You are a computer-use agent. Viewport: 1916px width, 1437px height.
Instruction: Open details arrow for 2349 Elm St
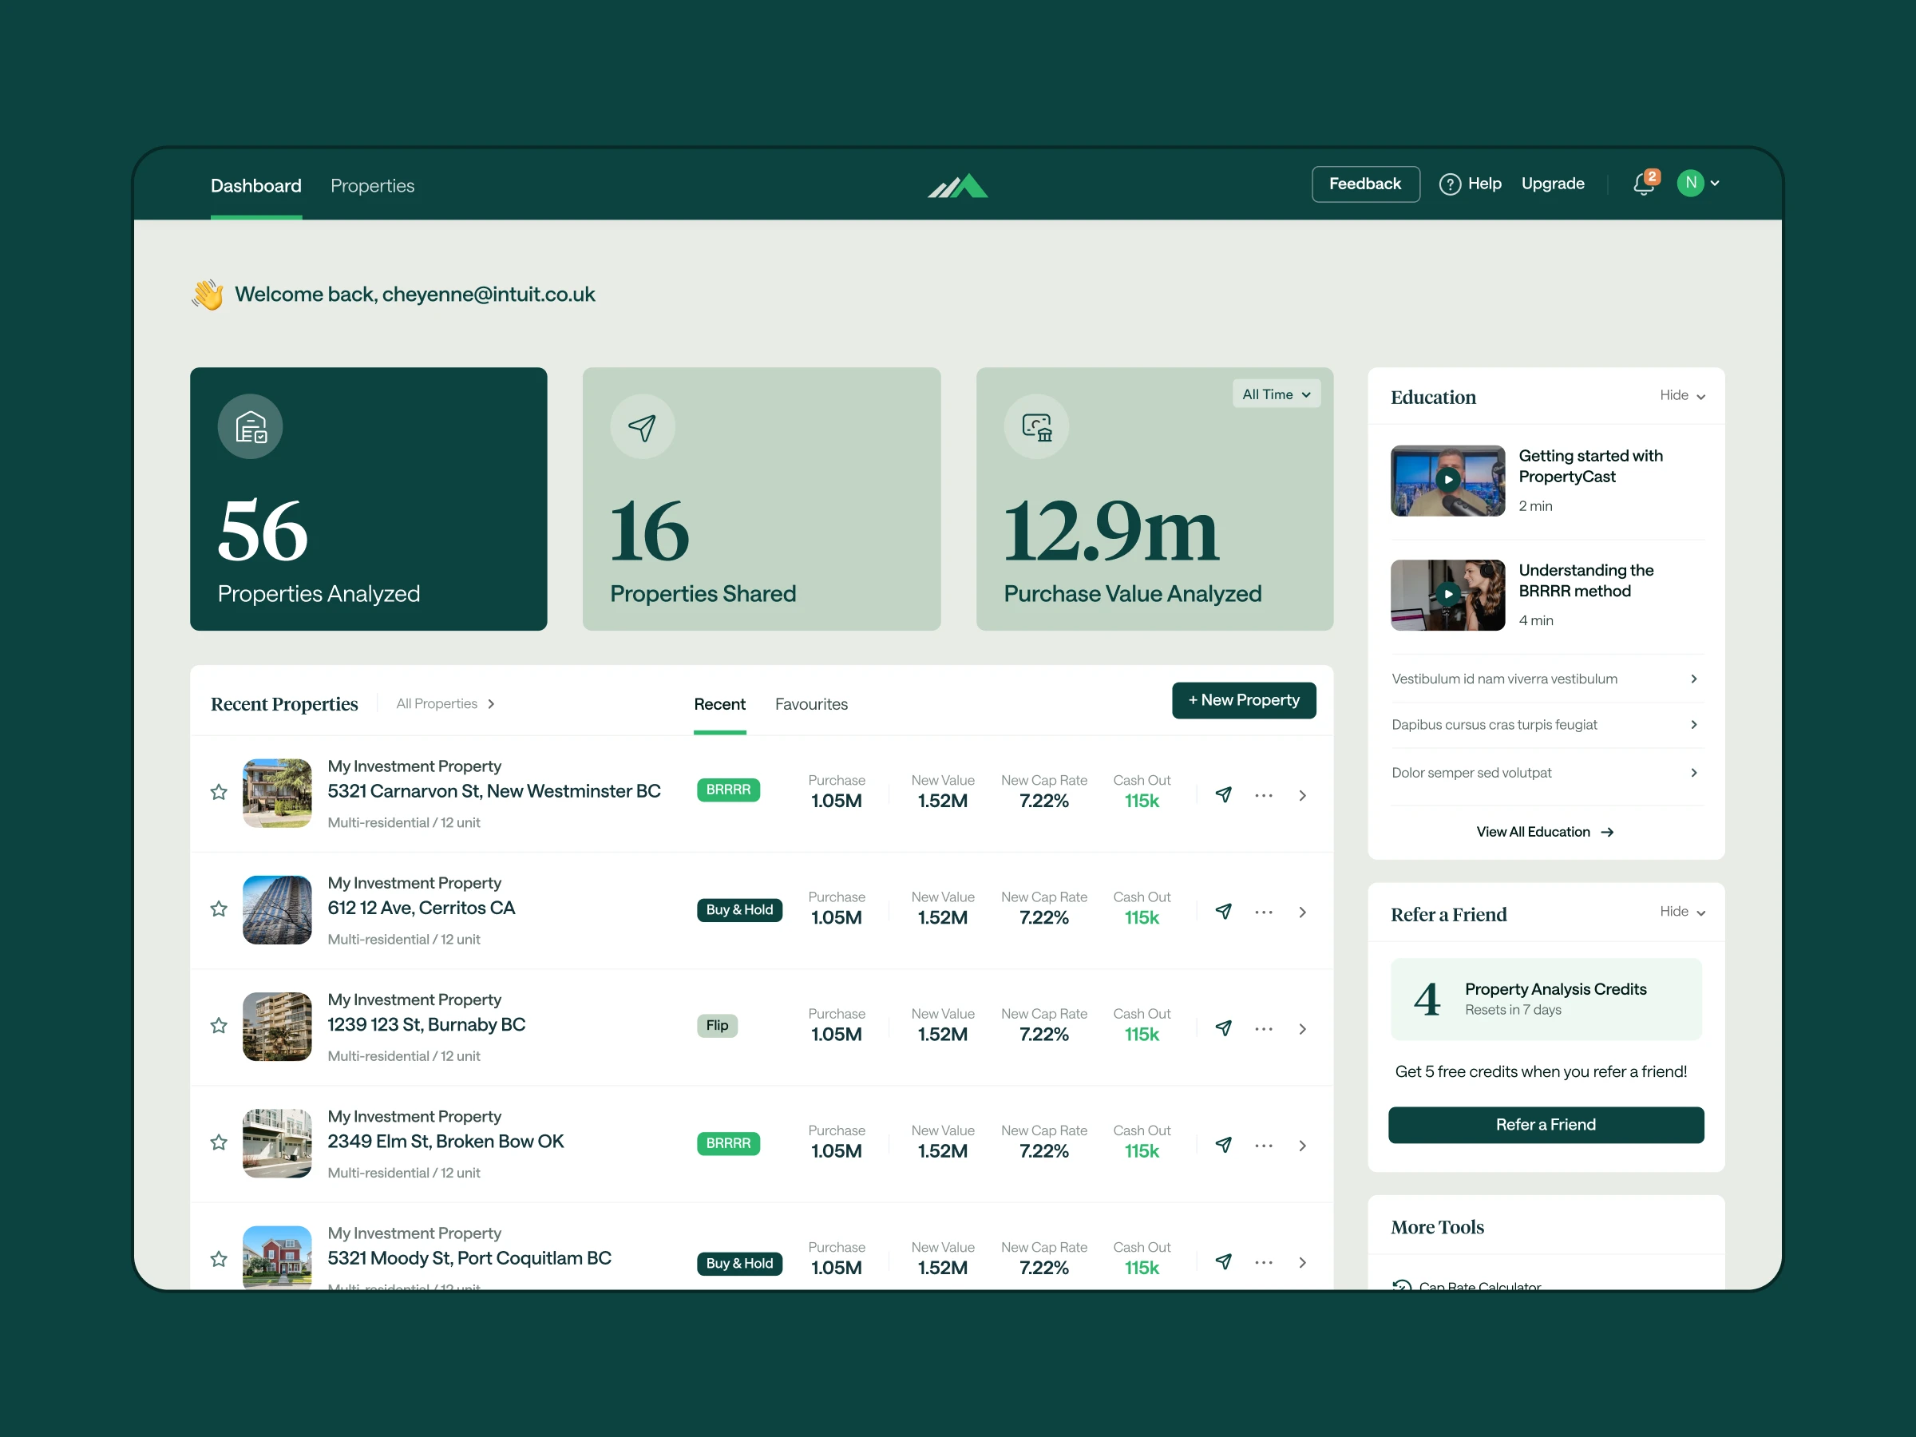1302,1145
